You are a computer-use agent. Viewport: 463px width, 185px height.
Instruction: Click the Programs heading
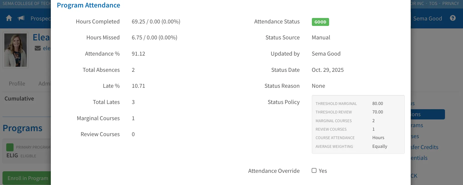(x=23, y=128)
